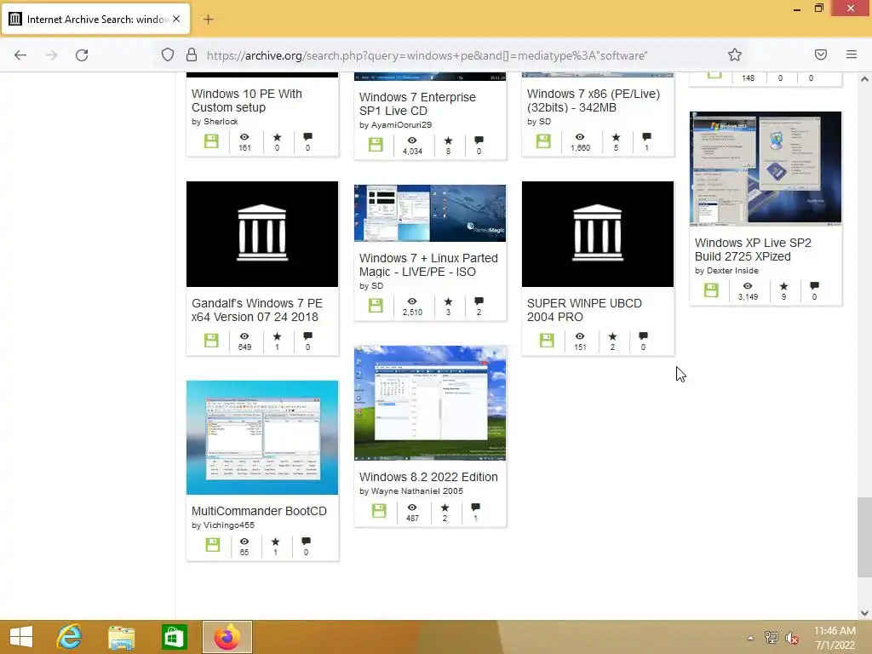This screenshot has height=654, width=872.
Task: Click the site security padlock icon
Action: point(192,54)
